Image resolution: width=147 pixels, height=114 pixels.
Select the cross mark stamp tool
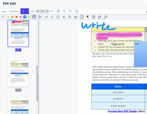[64, 17]
